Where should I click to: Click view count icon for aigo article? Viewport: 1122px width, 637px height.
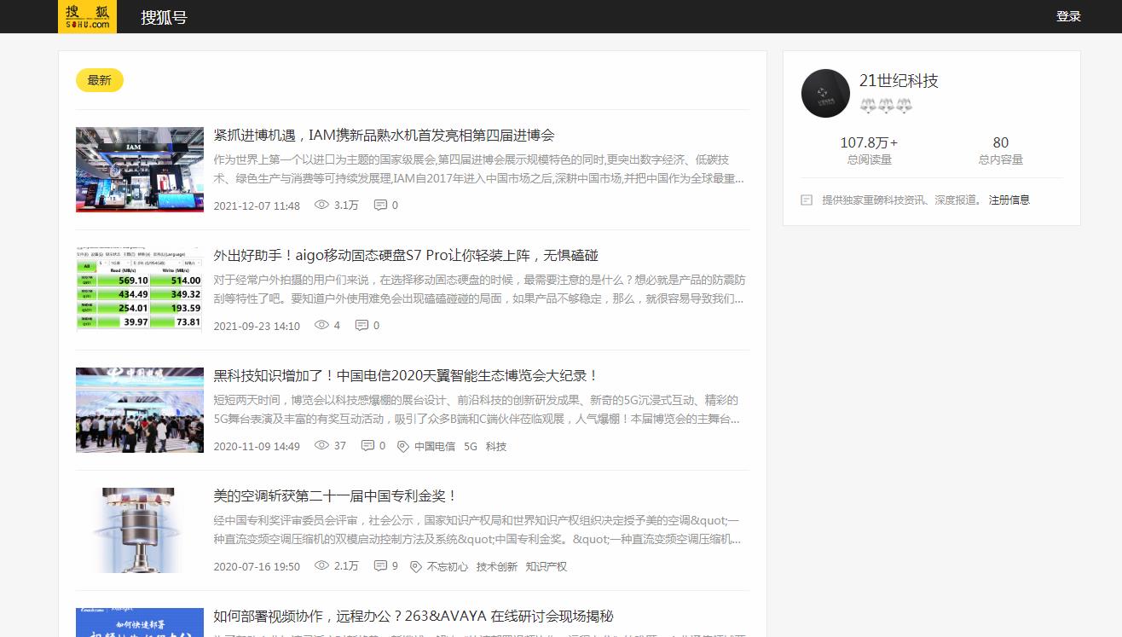point(321,325)
